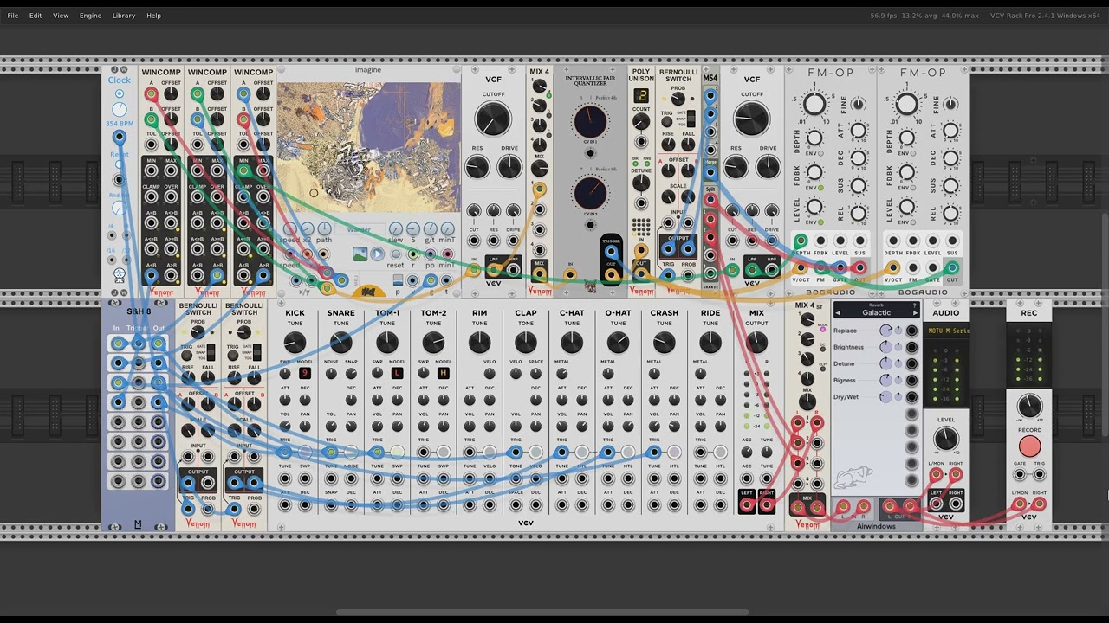
Task: Open the Engine menu
Action: [90, 16]
